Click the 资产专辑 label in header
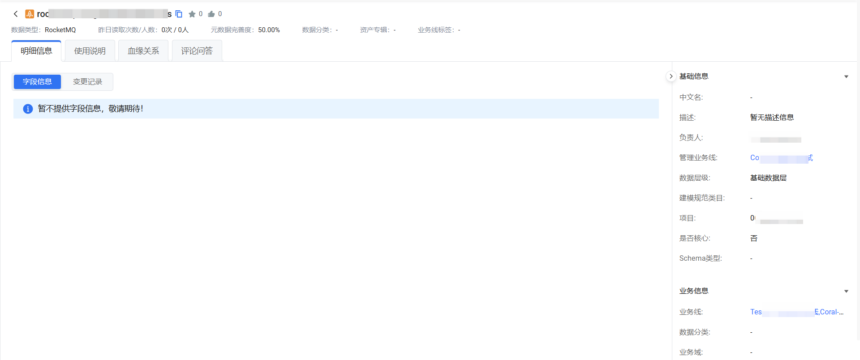Screen dimensions: 860x360 click(x=375, y=30)
